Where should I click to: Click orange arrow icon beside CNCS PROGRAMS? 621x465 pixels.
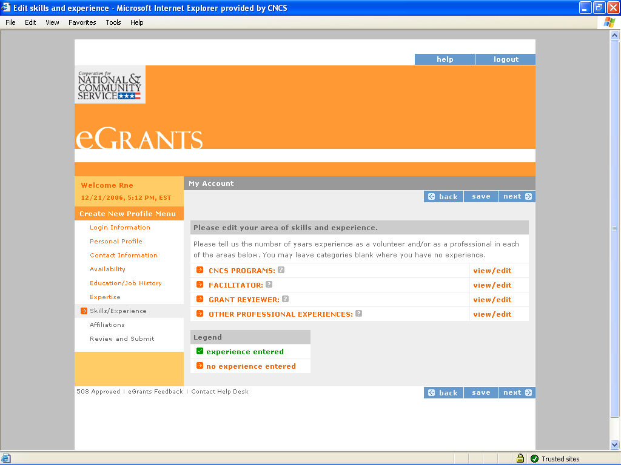(x=200, y=270)
